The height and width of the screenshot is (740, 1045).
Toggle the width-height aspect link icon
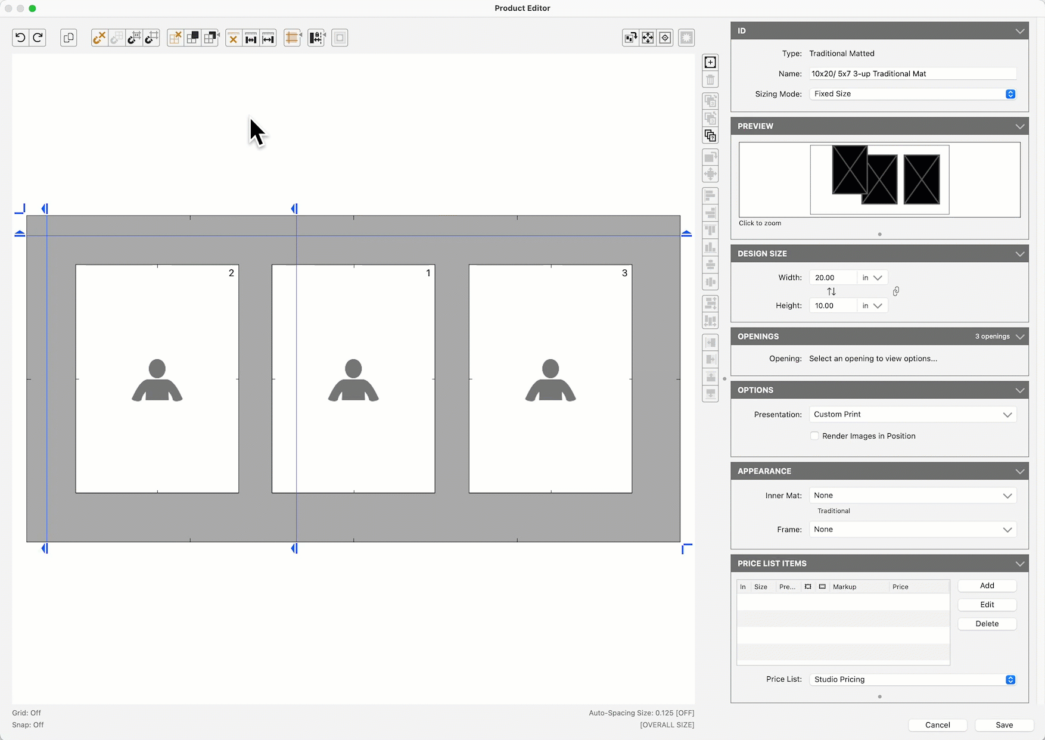(895, 291)
